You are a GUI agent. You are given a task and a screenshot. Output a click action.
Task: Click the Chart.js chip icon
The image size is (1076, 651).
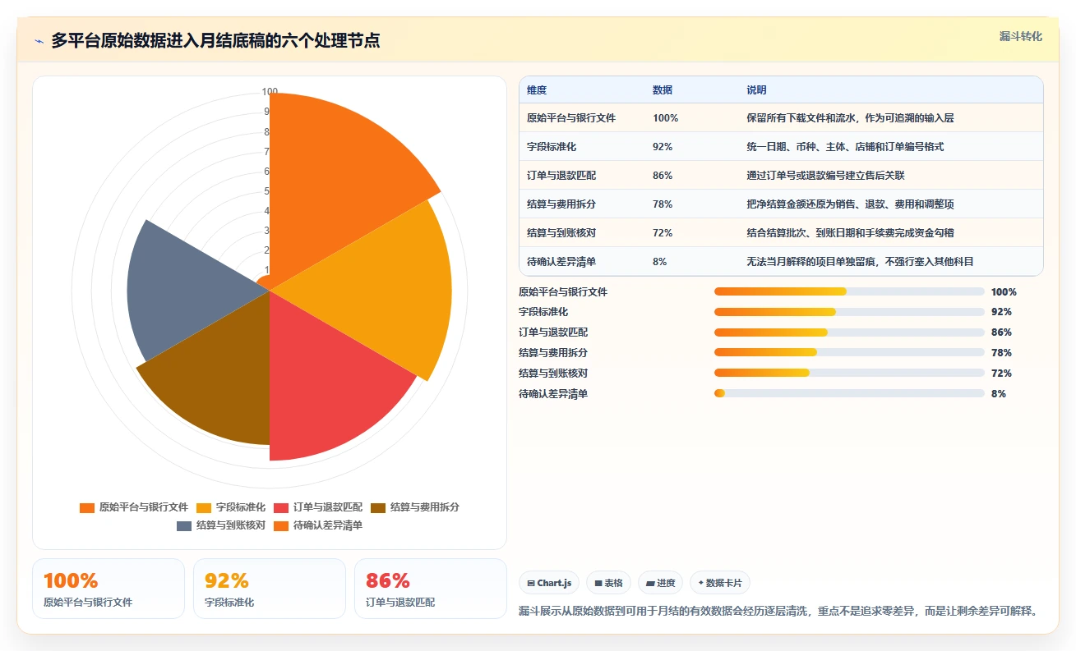click(x=531, y=583)
